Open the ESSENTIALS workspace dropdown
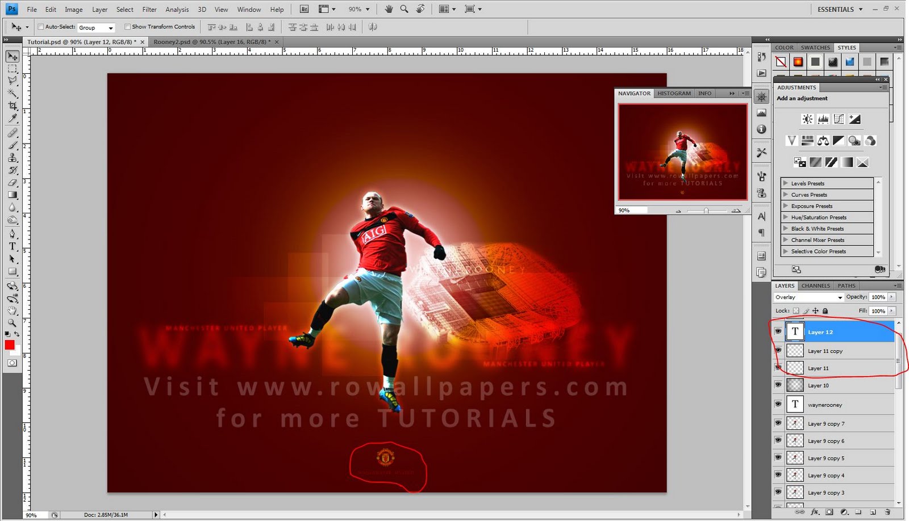The image size is (909, 521). [x=840, y=9]
